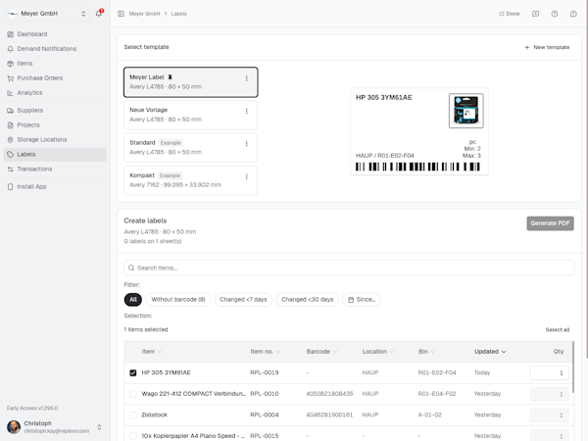
Task: Open the help question mark icon
Action: 555,14
